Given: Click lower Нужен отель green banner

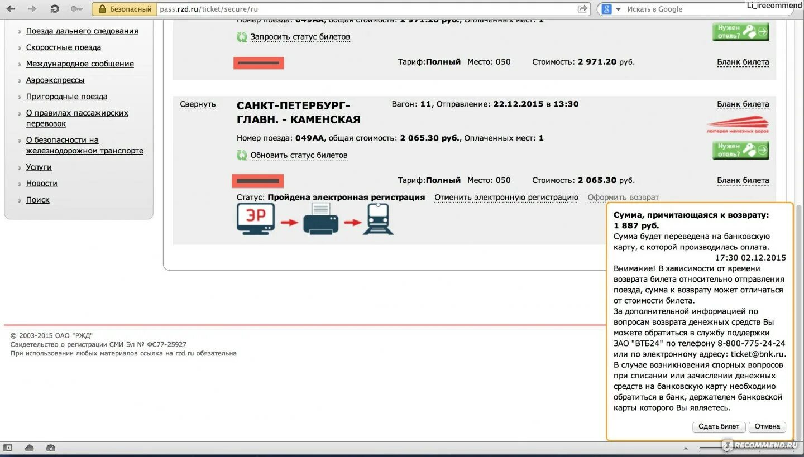Looking at the screenshot, I should click(741, 150).
